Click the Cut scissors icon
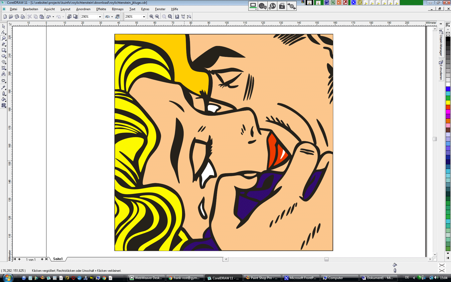Image resolution: width=451 pixels, height=282 pixels. pyautogui.click(x=30, y=17)
